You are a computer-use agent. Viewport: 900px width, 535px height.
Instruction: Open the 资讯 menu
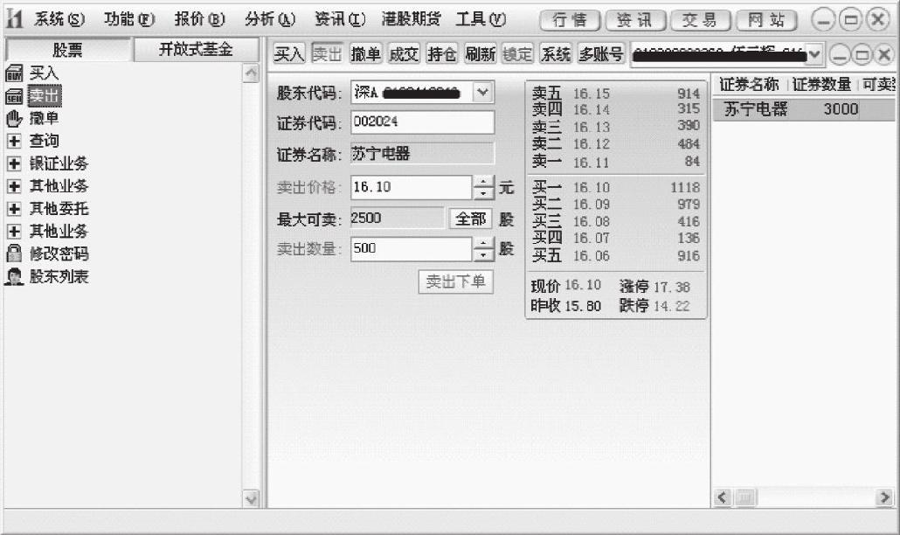(340, 19)
